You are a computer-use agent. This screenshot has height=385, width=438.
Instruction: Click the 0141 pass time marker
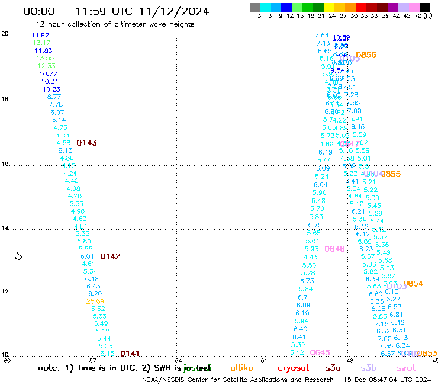pyautogui.click(x=130, y=354)
